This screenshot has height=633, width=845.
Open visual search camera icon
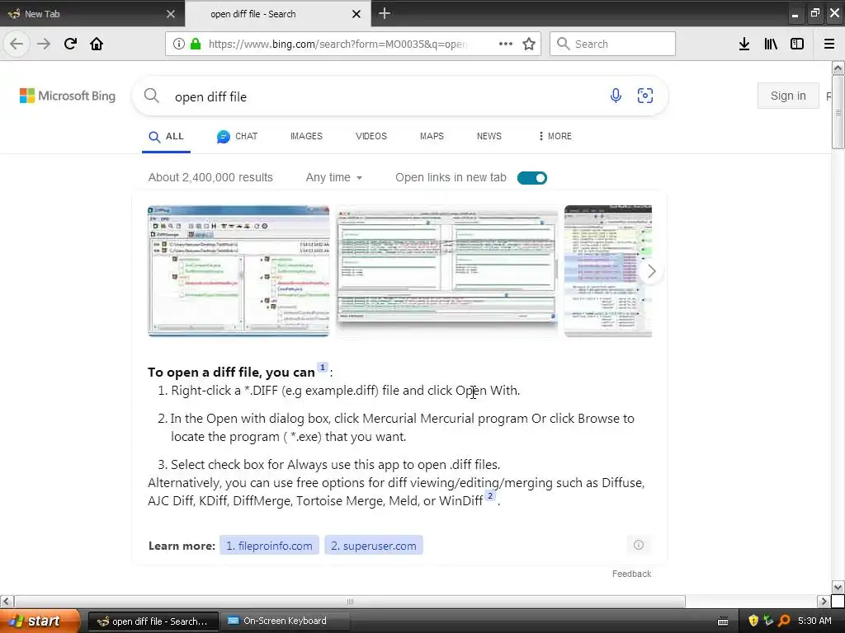(645, 96)
